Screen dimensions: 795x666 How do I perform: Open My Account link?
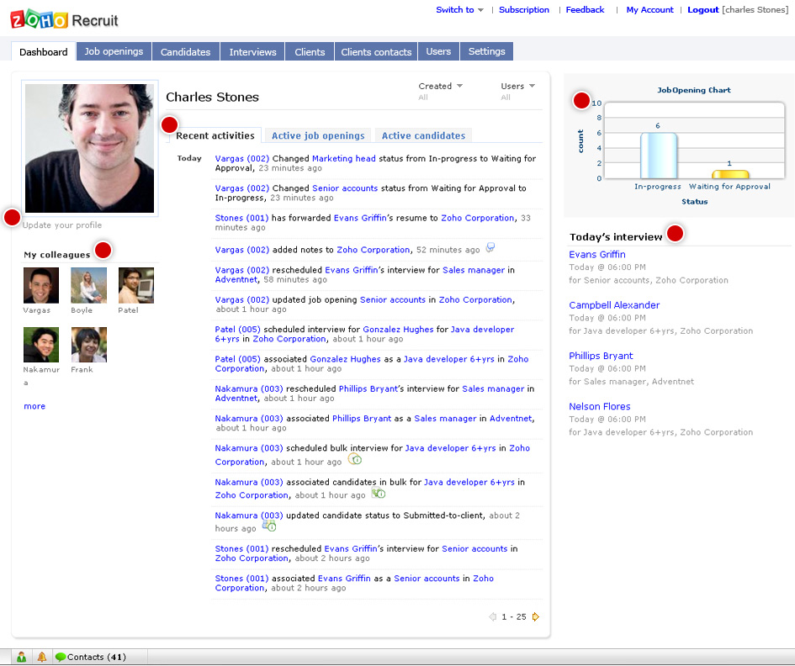[650, 9]
